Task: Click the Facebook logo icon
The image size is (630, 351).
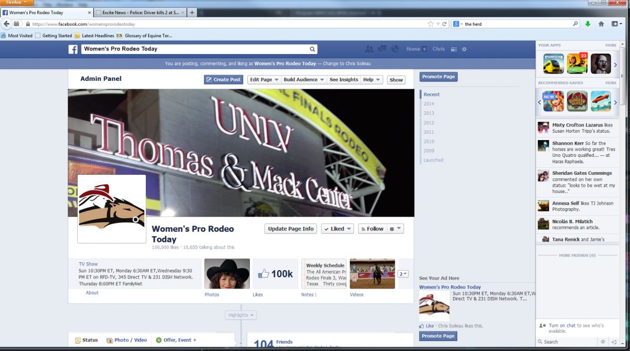Action: tap(73, 49)
